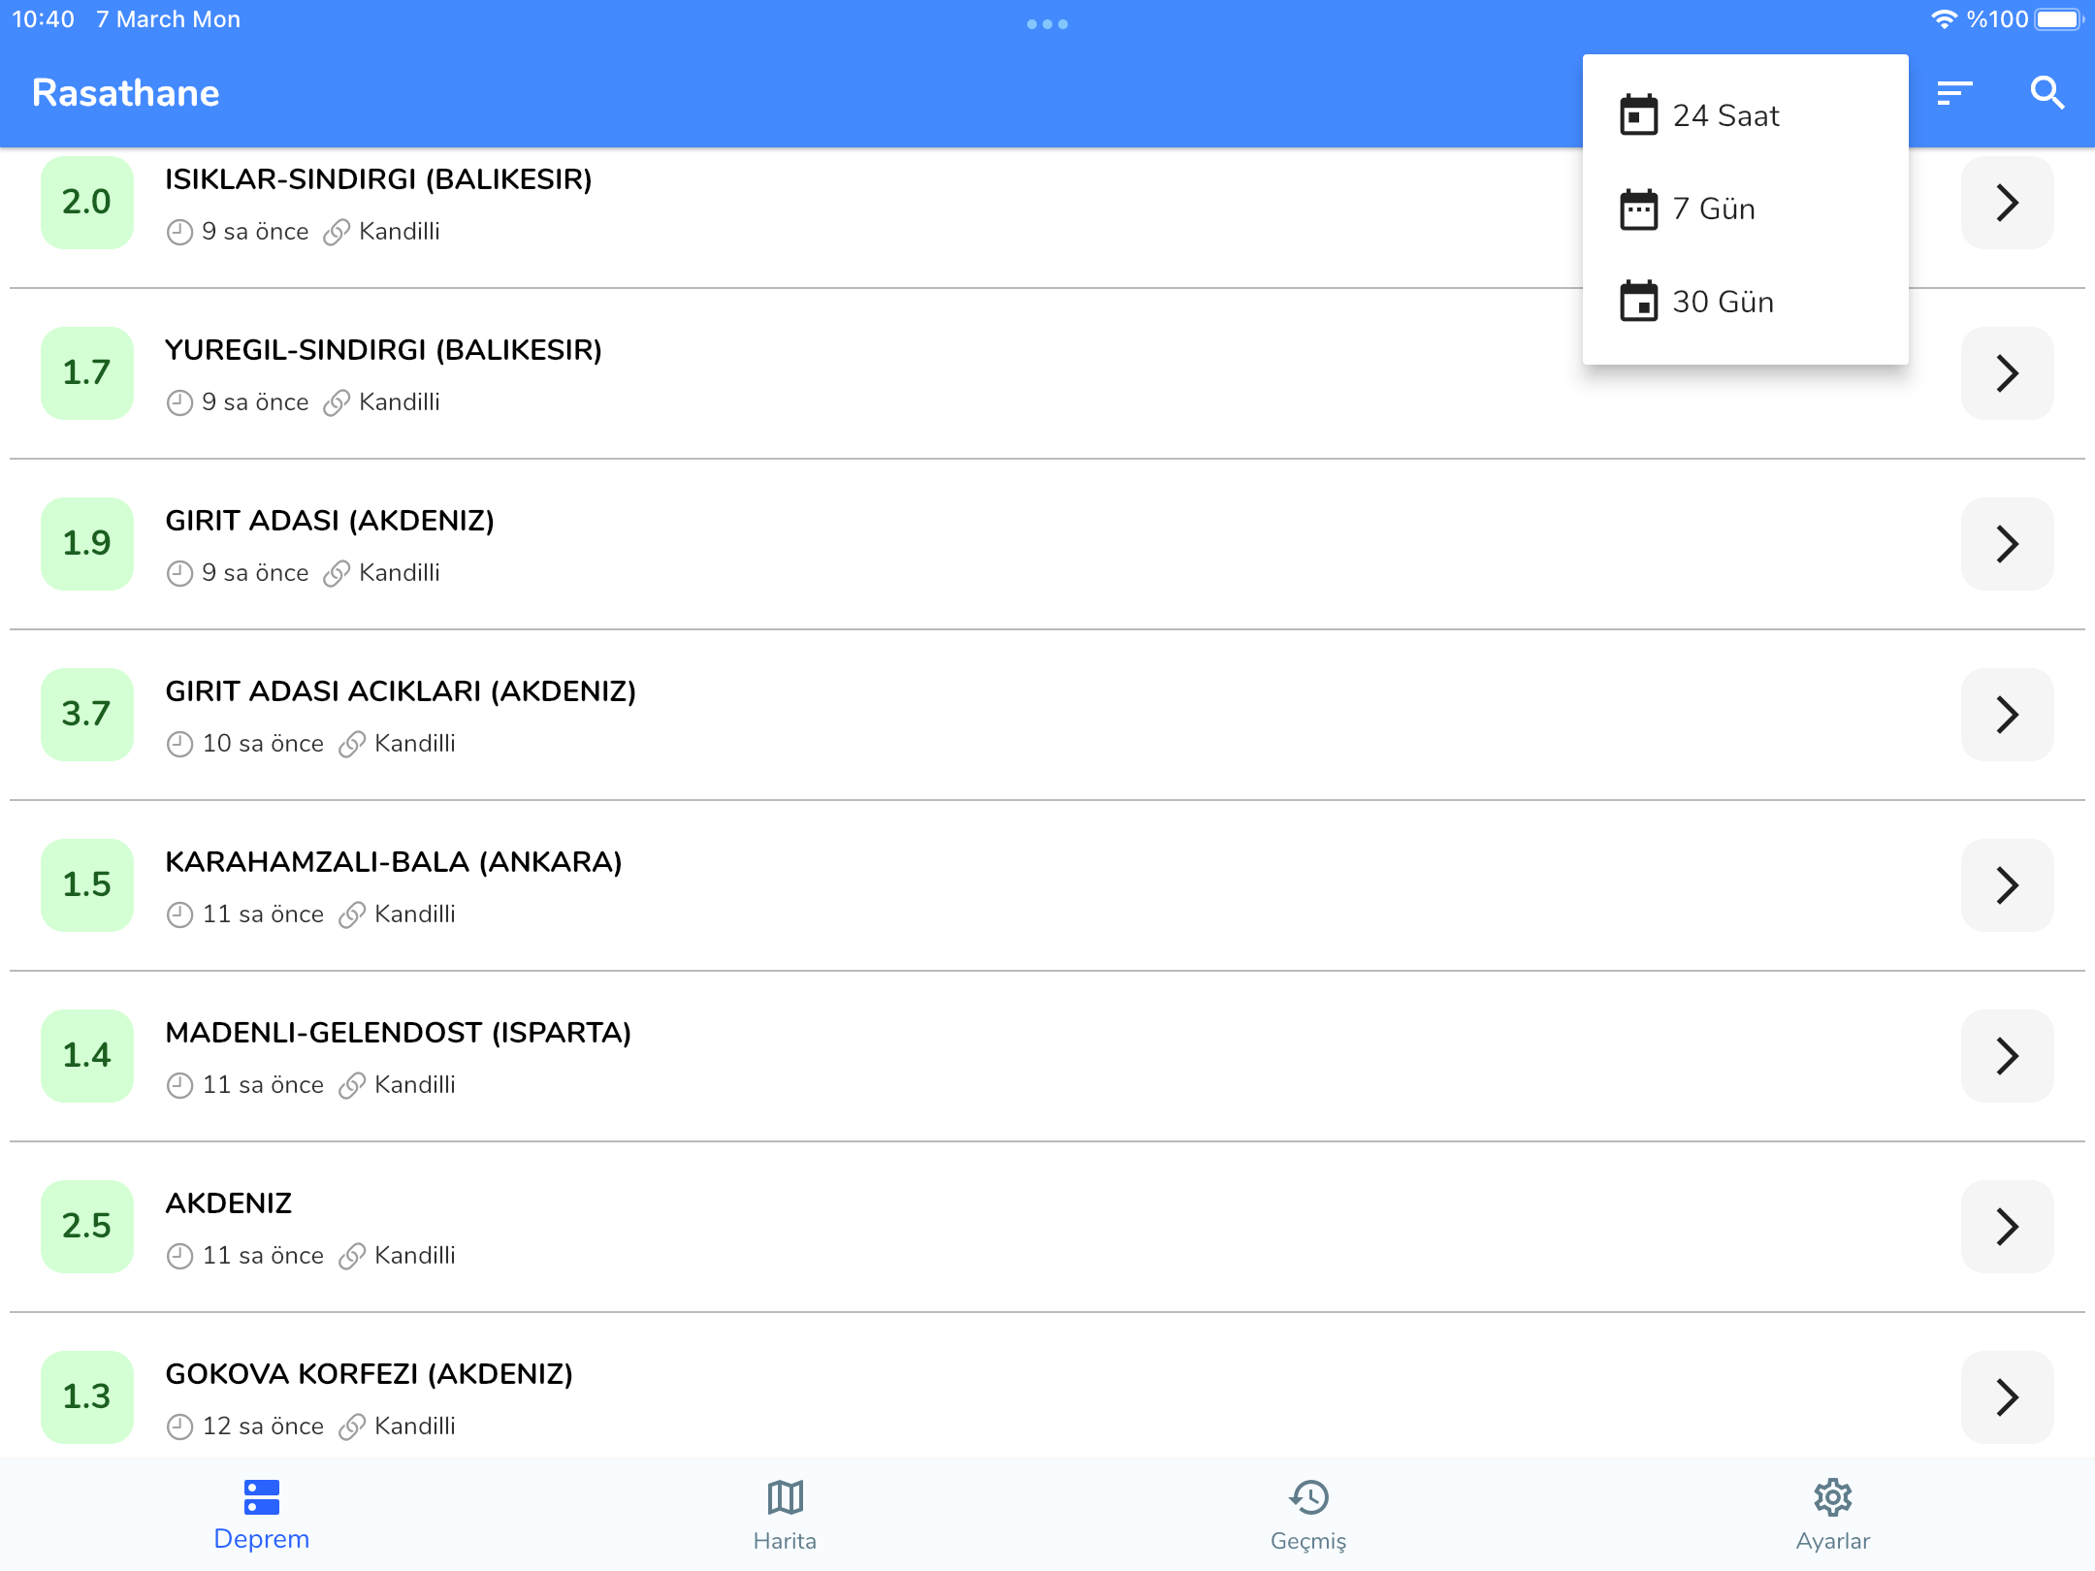Tap the sort filter icon

tap(1953, 93)
